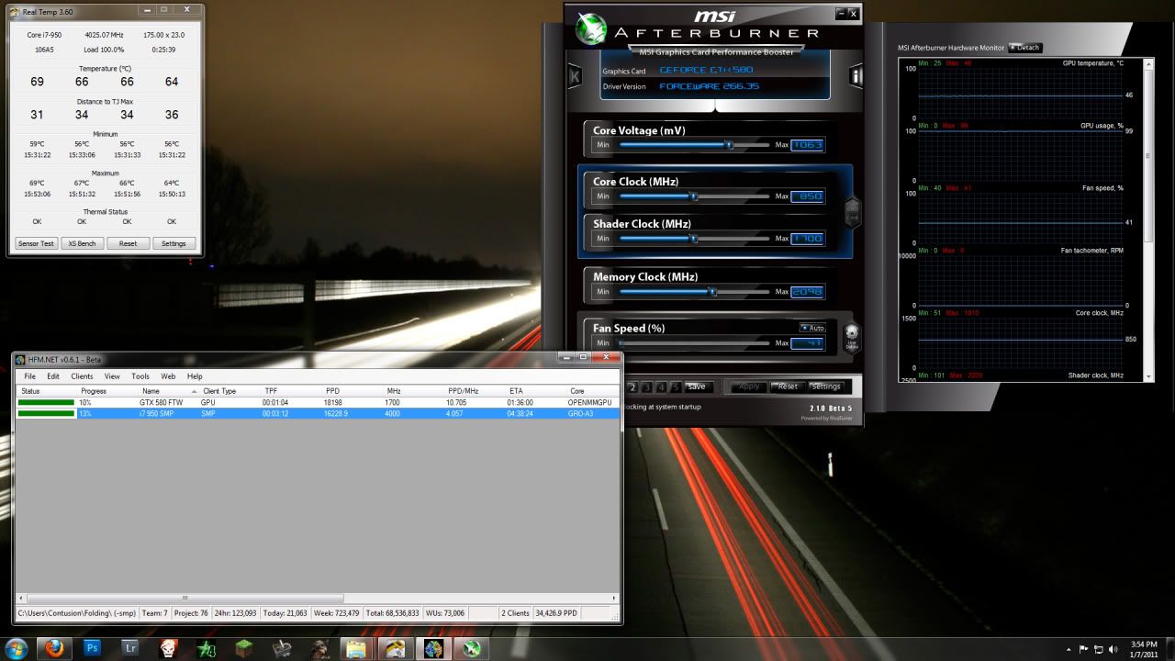This screenshot has height=661, width=1175.
Task: Adjust the Shader Clock slider
Action: (695, 238)
